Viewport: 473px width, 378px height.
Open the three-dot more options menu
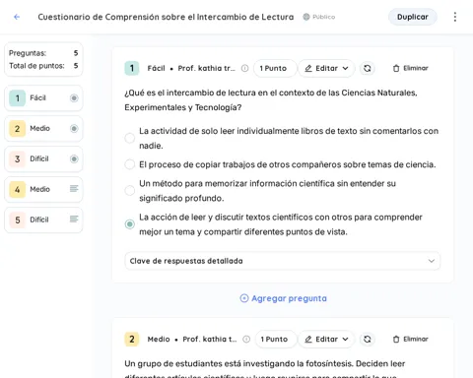(455, 17)
